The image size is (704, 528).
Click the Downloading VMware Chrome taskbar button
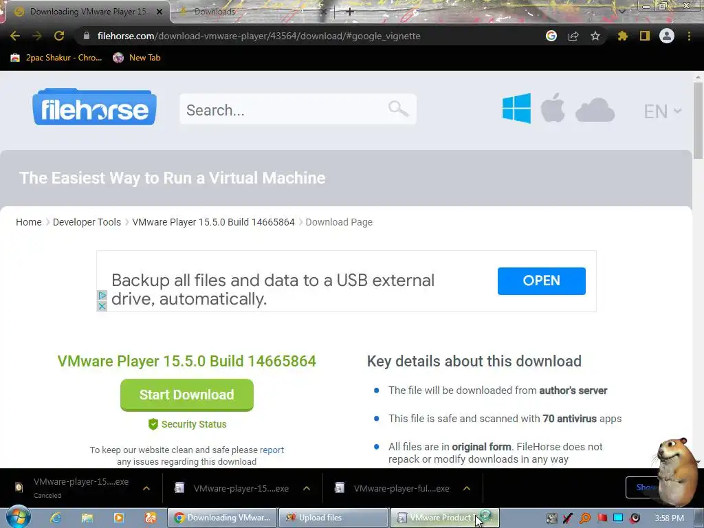click(223, 518)
